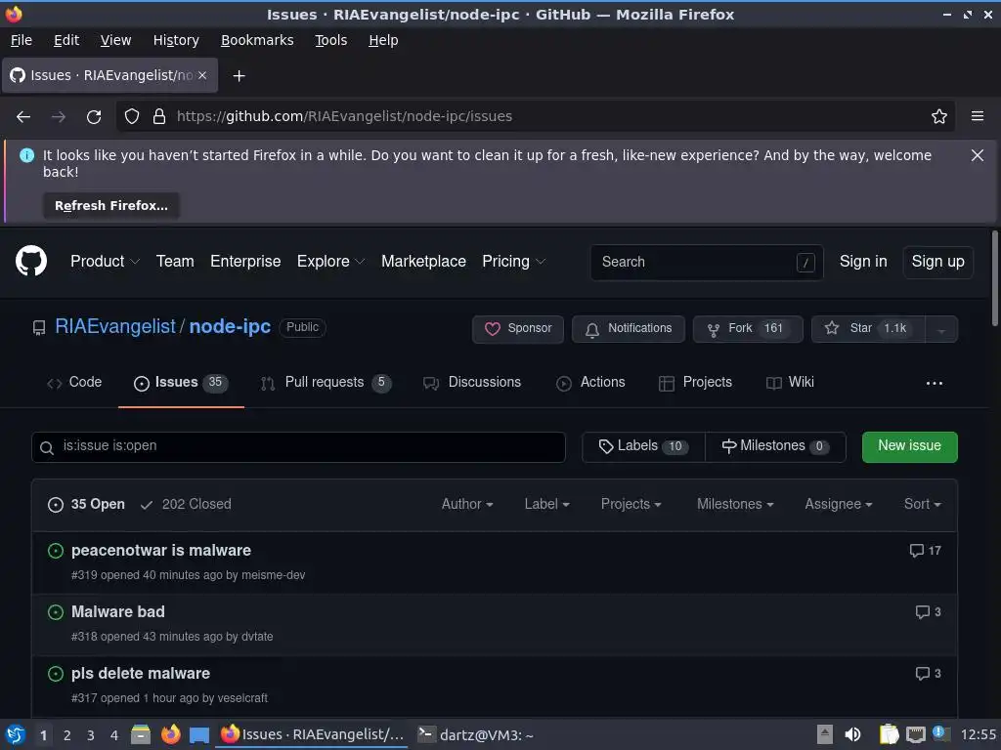Click the tracking protection shield icon

[x=132, y=117]
